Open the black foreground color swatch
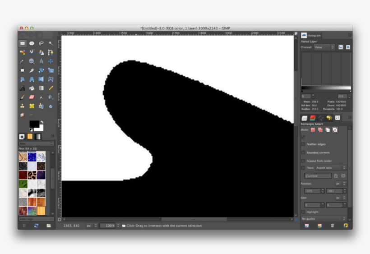This screenshot has width=370, height=254. (34, 124)
